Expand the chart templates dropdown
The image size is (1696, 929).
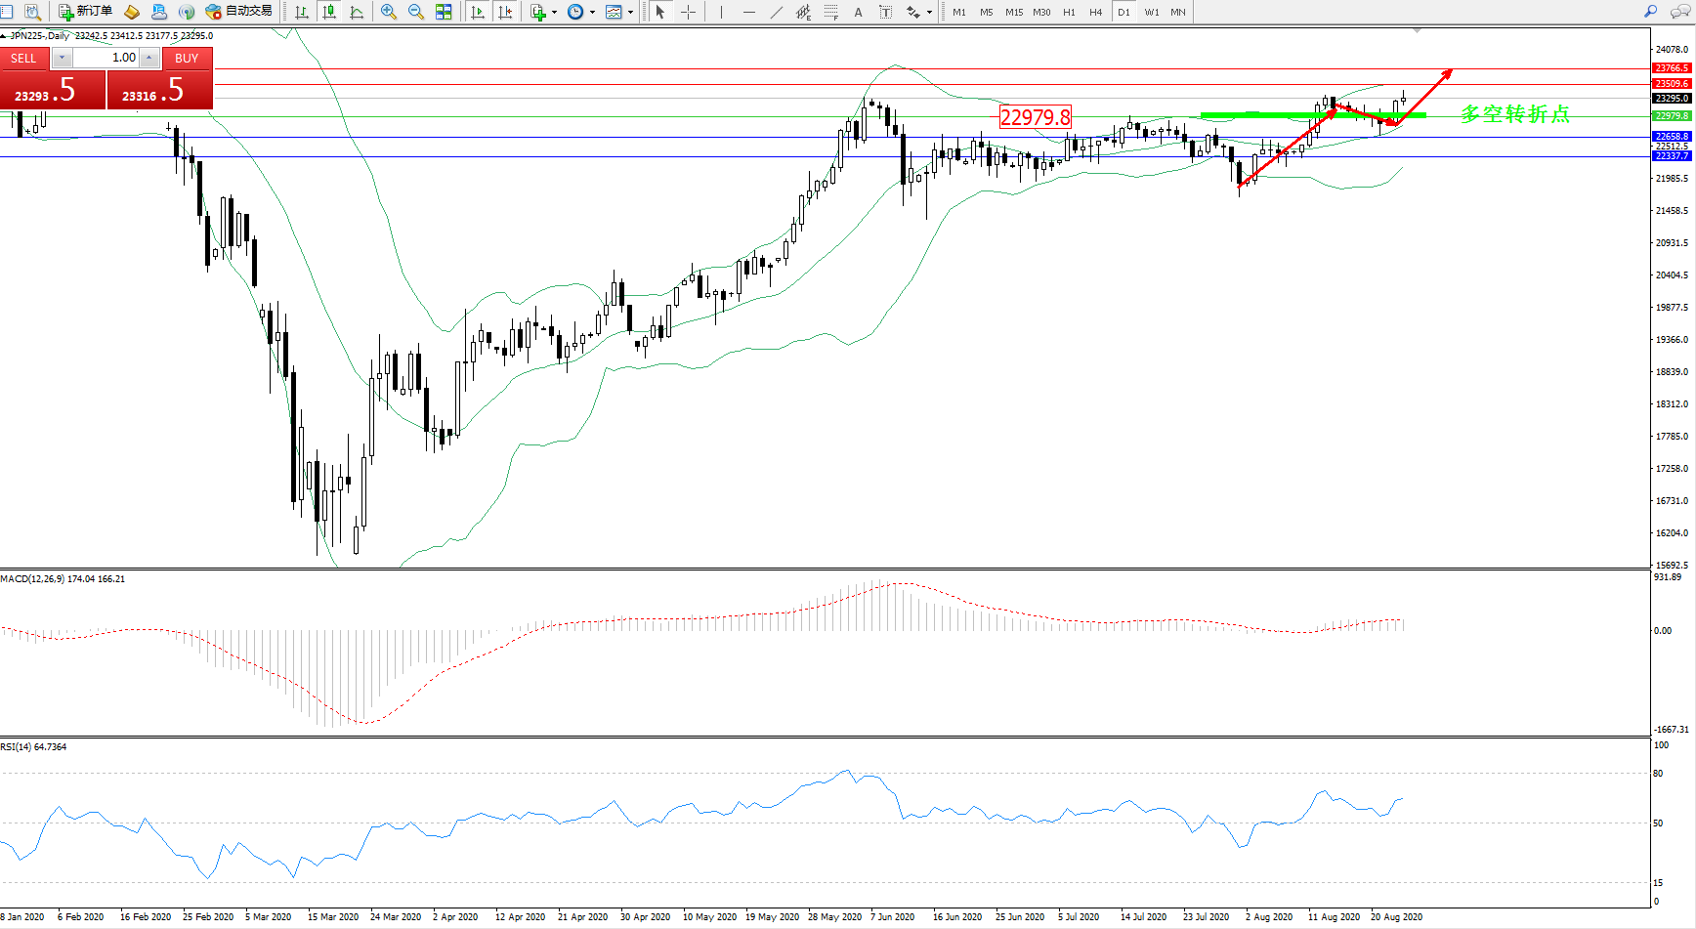pos(630,13)
